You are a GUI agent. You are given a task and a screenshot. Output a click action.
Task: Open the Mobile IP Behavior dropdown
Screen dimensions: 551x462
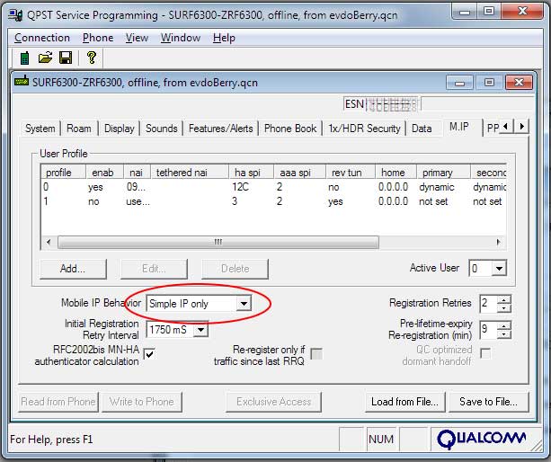coord(244,304)
